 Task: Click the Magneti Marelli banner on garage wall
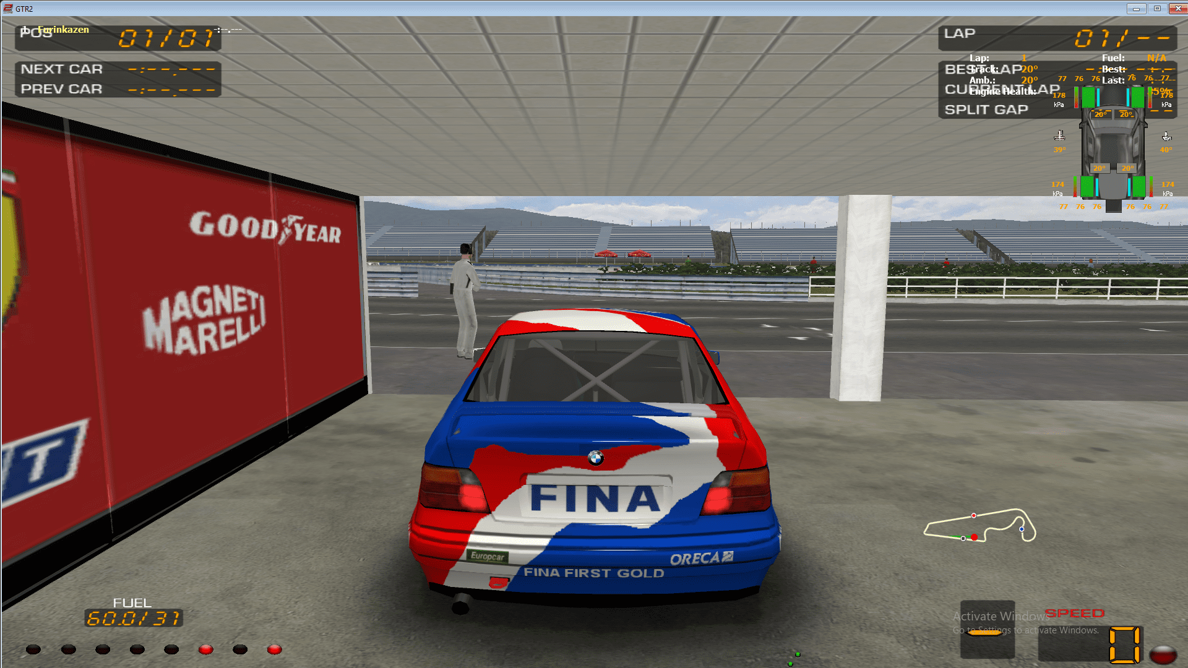click(x=205, y=320)
